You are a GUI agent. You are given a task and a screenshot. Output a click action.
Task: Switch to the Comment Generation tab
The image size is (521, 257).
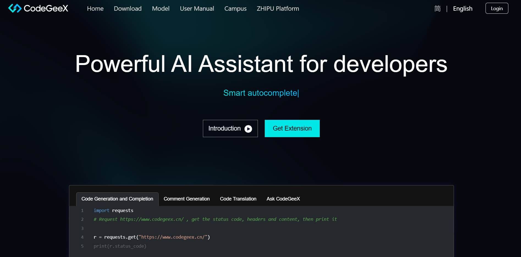187,199
